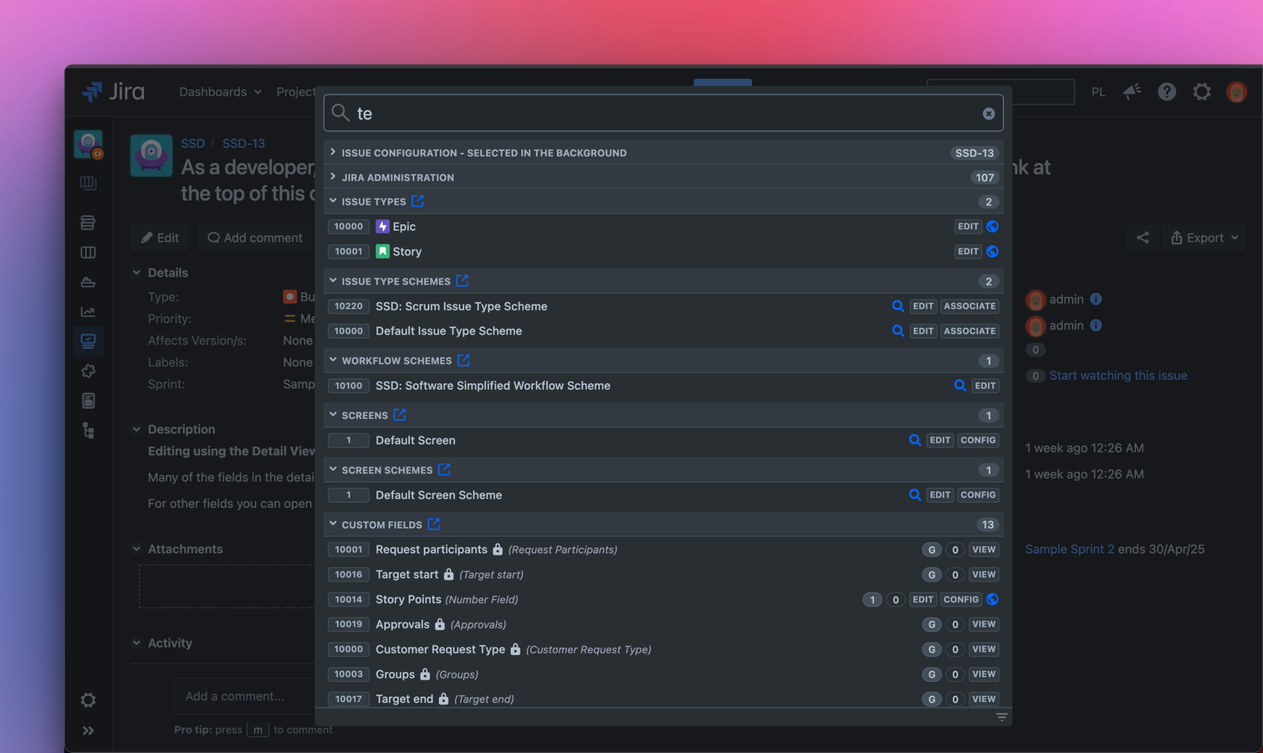
Task: Select the Epic issue type row
Action: 663,227
